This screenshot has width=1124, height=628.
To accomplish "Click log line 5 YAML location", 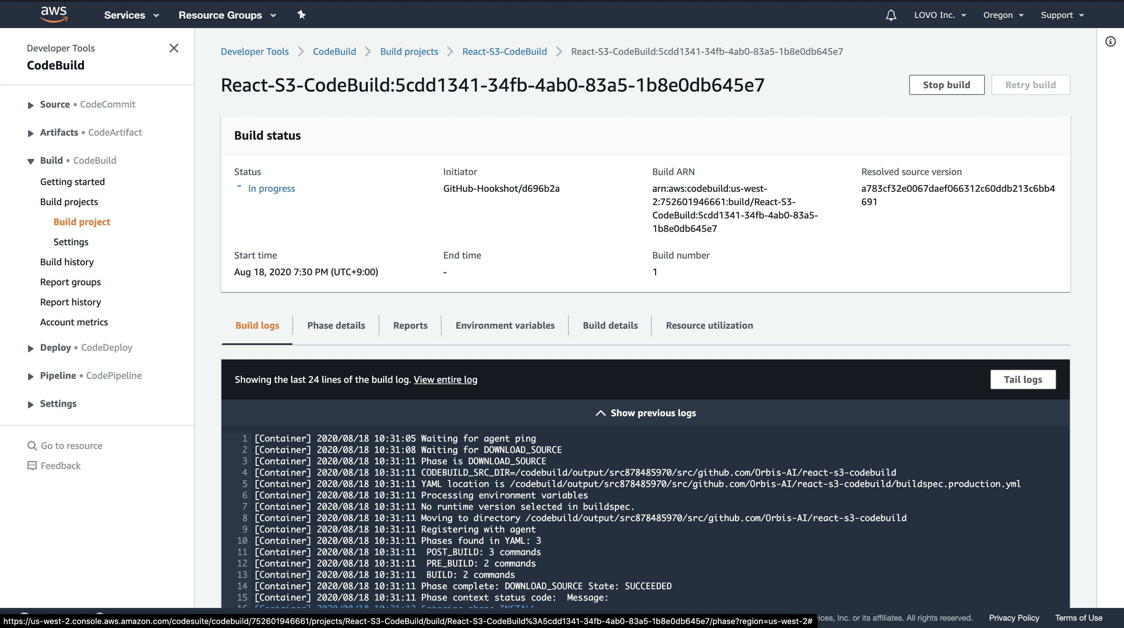I will click(638, 484).
